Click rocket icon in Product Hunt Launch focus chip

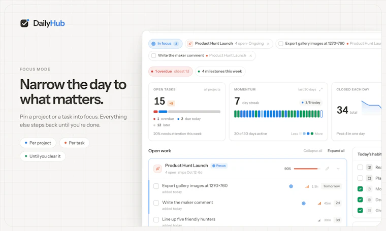190,44
